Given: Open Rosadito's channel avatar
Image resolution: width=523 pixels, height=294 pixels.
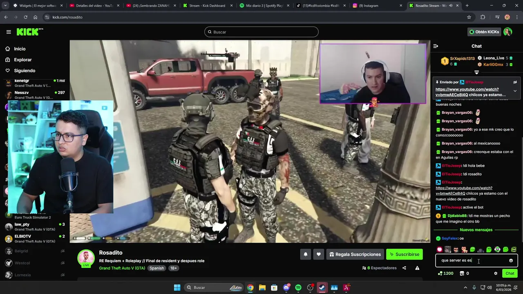Looking at the screenshot, I should click(x=86, y=258).
